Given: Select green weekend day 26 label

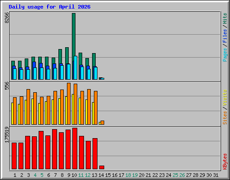Looking at the screenshot, I should point(182,175).
